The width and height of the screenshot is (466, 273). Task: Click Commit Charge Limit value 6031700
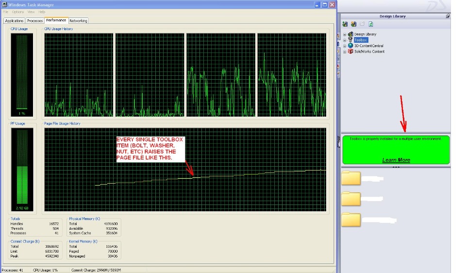coord(52,251)
